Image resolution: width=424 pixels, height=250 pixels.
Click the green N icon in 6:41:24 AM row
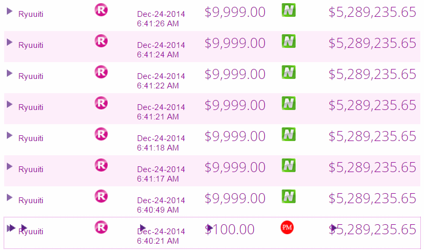[288, 41]
